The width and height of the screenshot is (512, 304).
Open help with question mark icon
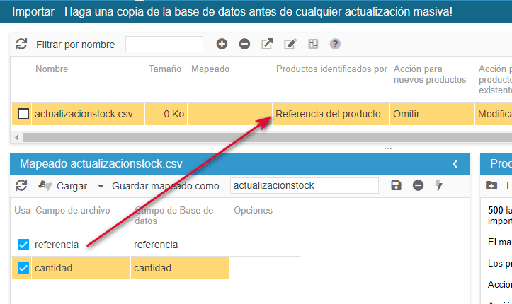pos(335,45)
